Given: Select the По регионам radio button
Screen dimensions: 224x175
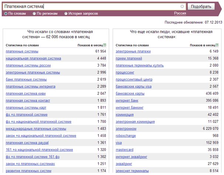Looking at the screenshot, I should pyautogui.click(x=34, y=14).
